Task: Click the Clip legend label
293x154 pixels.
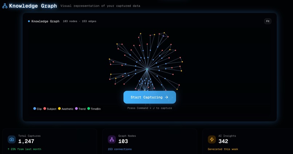Action: click(x=39, y=109)
